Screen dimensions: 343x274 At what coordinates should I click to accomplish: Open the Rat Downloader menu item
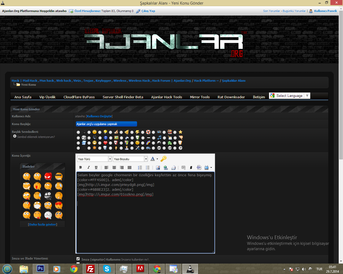tap(231, 97)
